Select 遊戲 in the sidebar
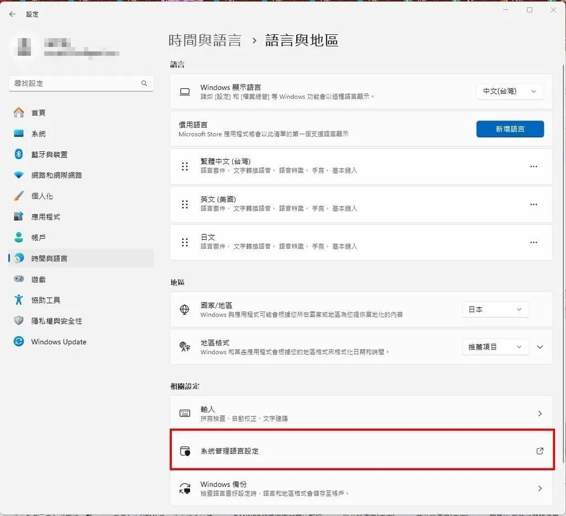This screenshot has width=566, height=516. pos(81,280)
